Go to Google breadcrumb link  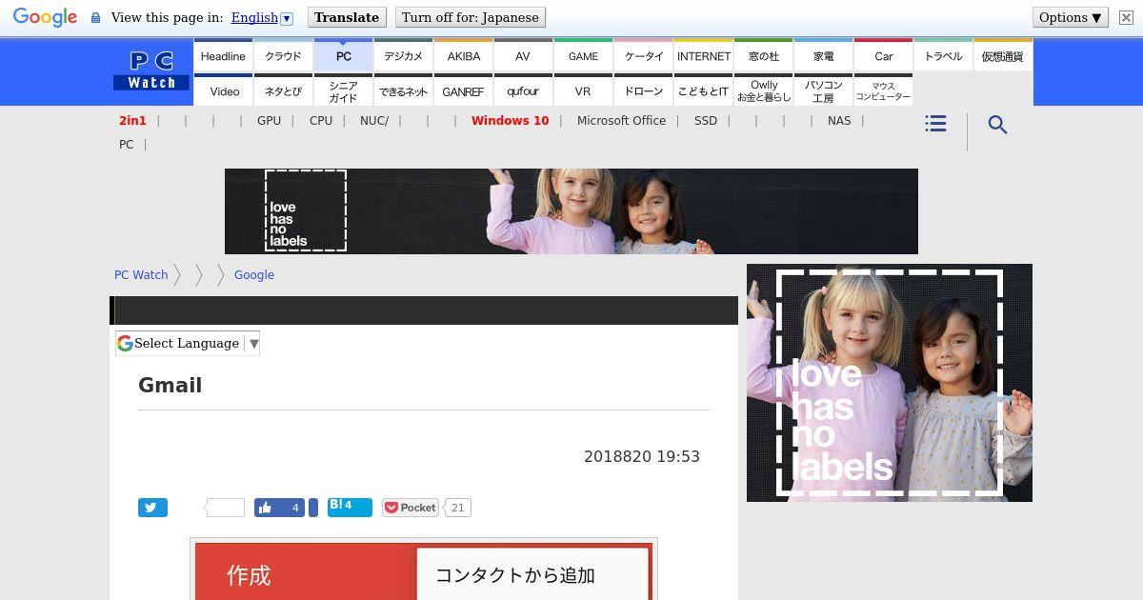pyautogui.click(x=254, y=275)
